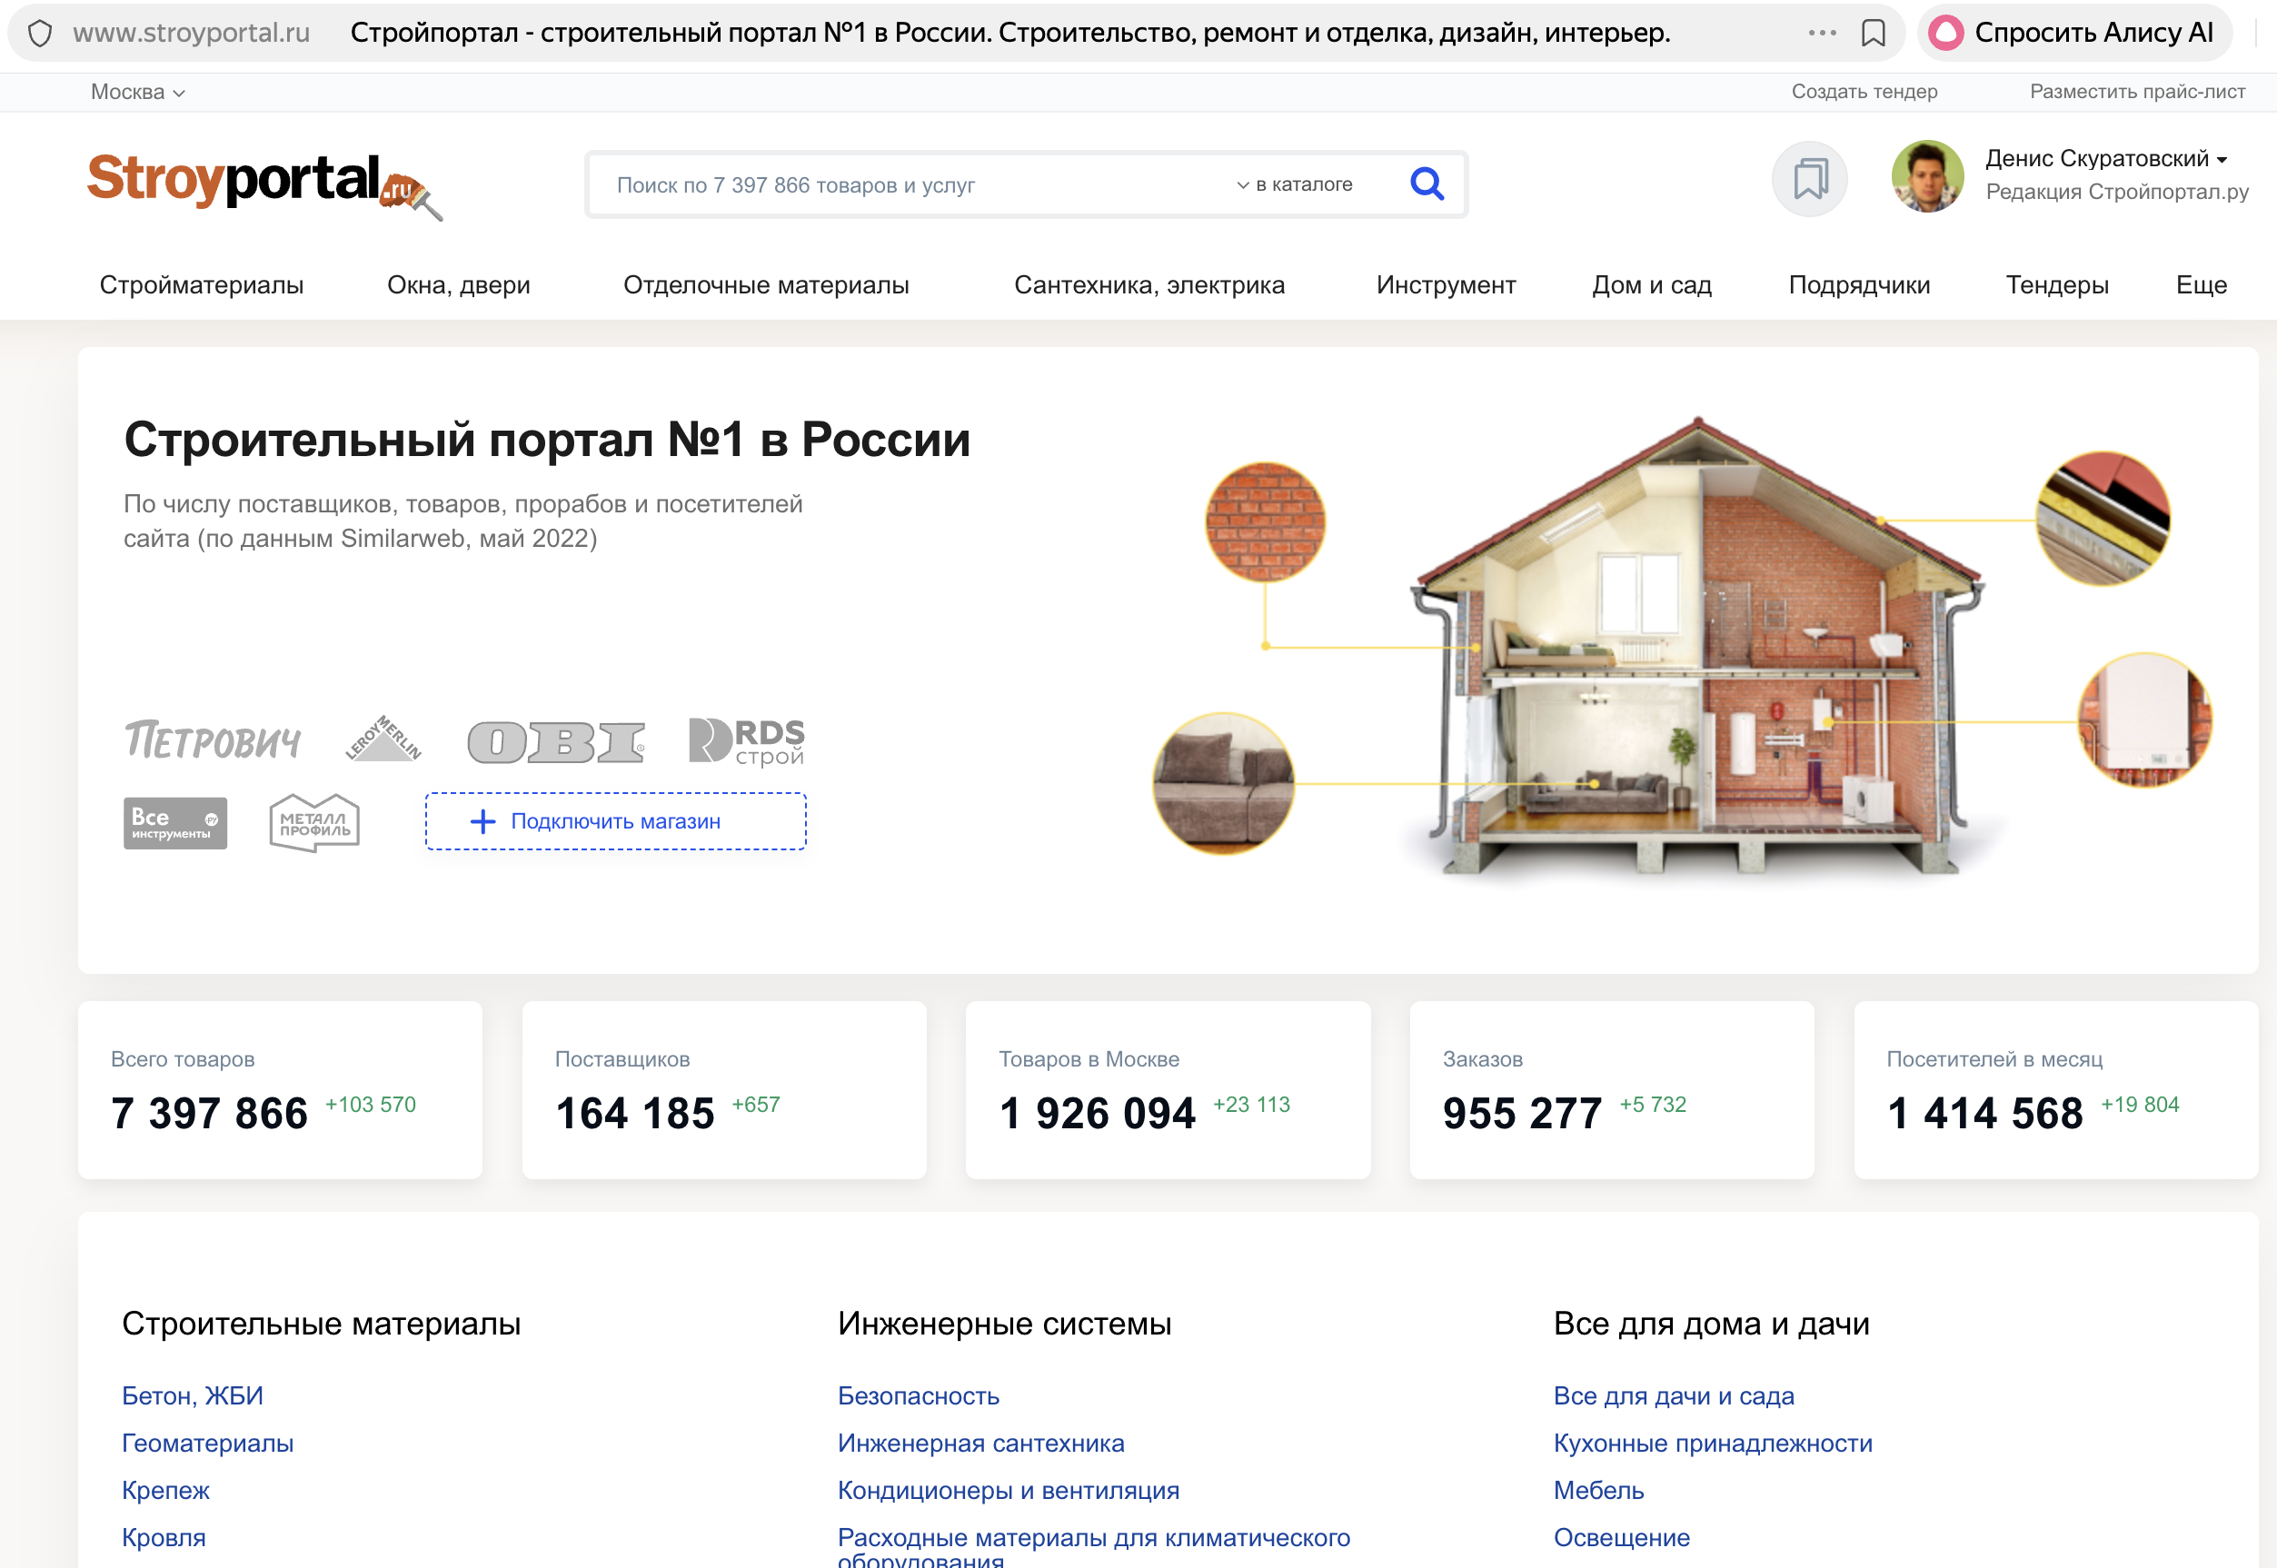
Task: Select the Тендеры menu item
Action: click(x=2057, y=285)
